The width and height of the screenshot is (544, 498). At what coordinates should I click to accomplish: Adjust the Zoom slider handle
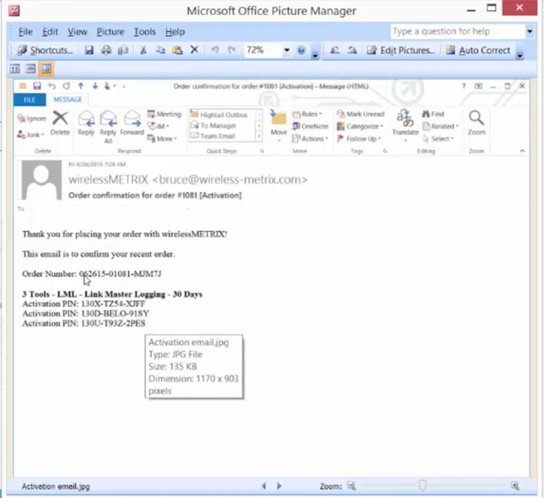422,485
